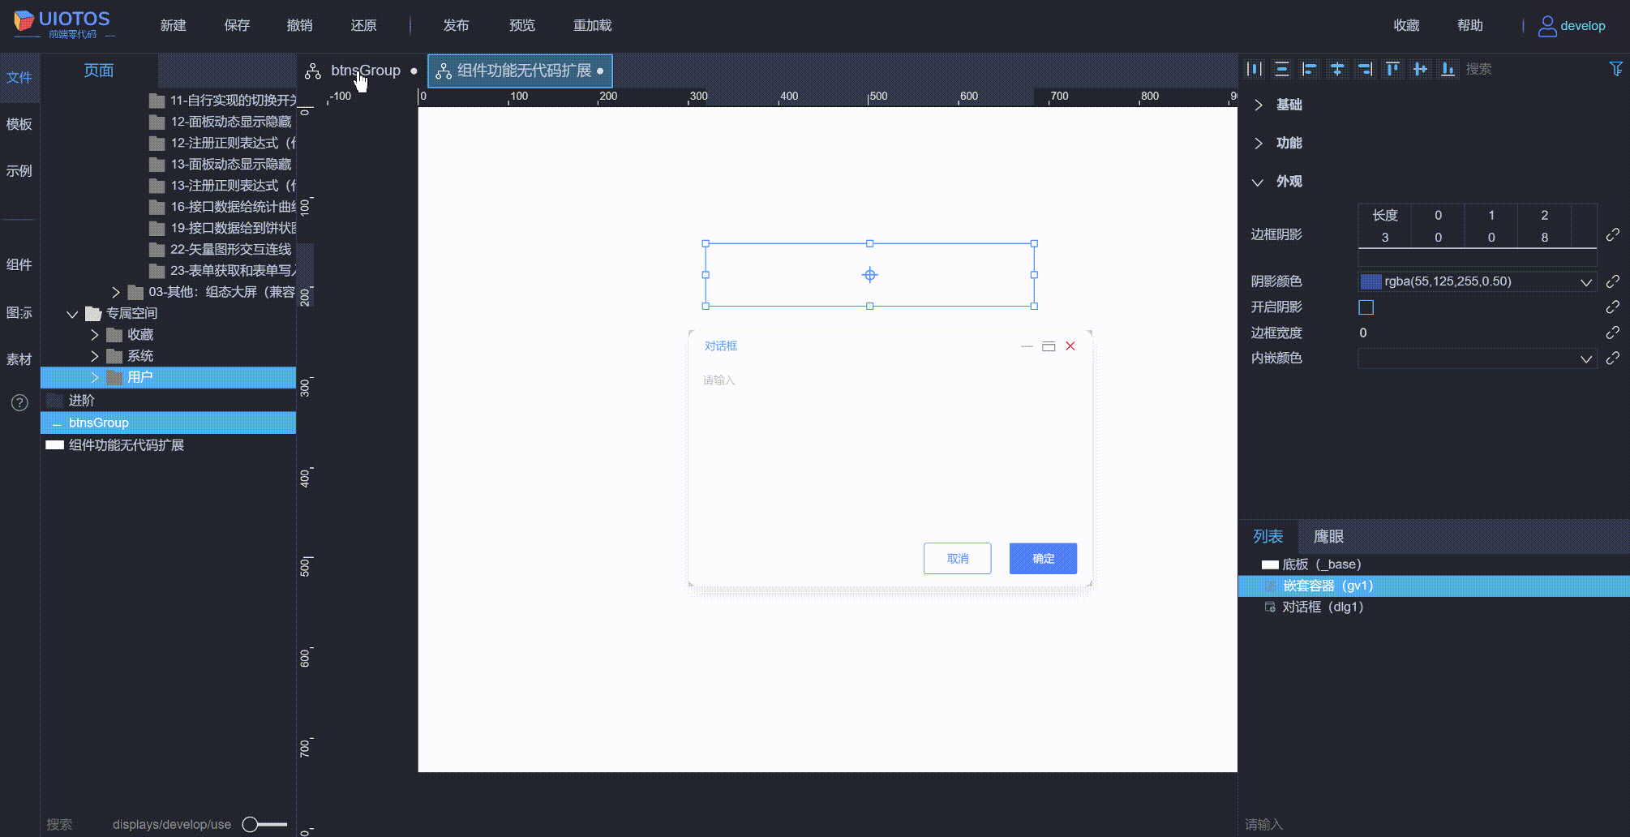This screenshot has height=837, width=1630.
Task: Click the shadow color swatch showing rgba value
Action: (x=1370, y=281)
